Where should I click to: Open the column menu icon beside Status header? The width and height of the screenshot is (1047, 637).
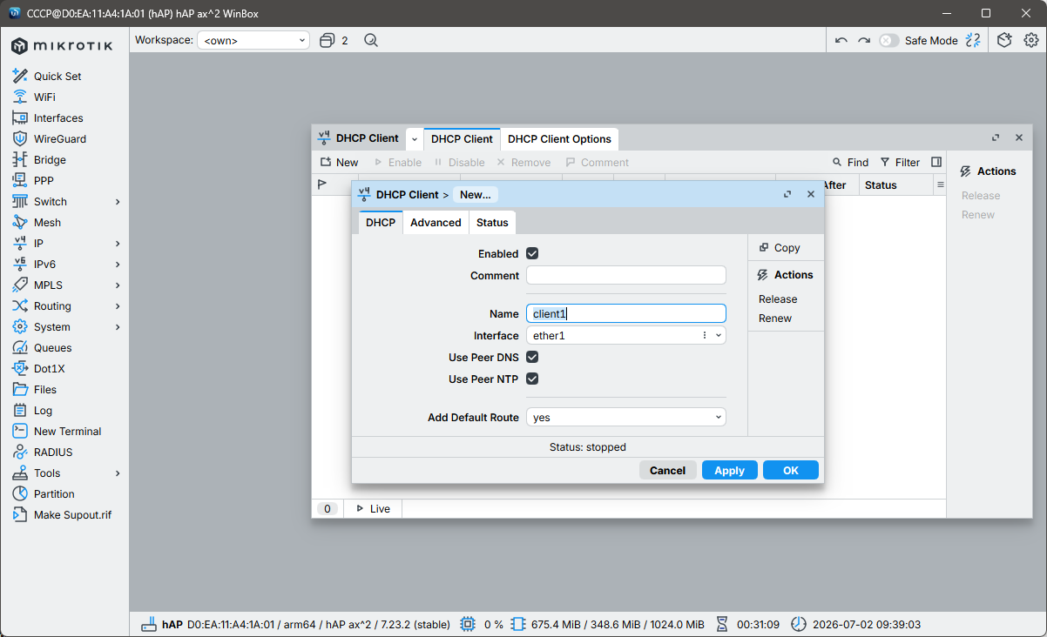coord(940,184)
